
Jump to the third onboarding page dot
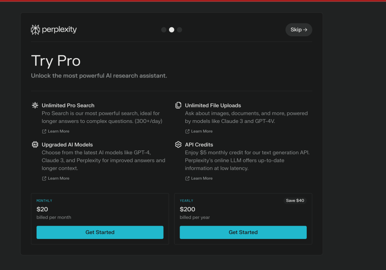[180, 30]
